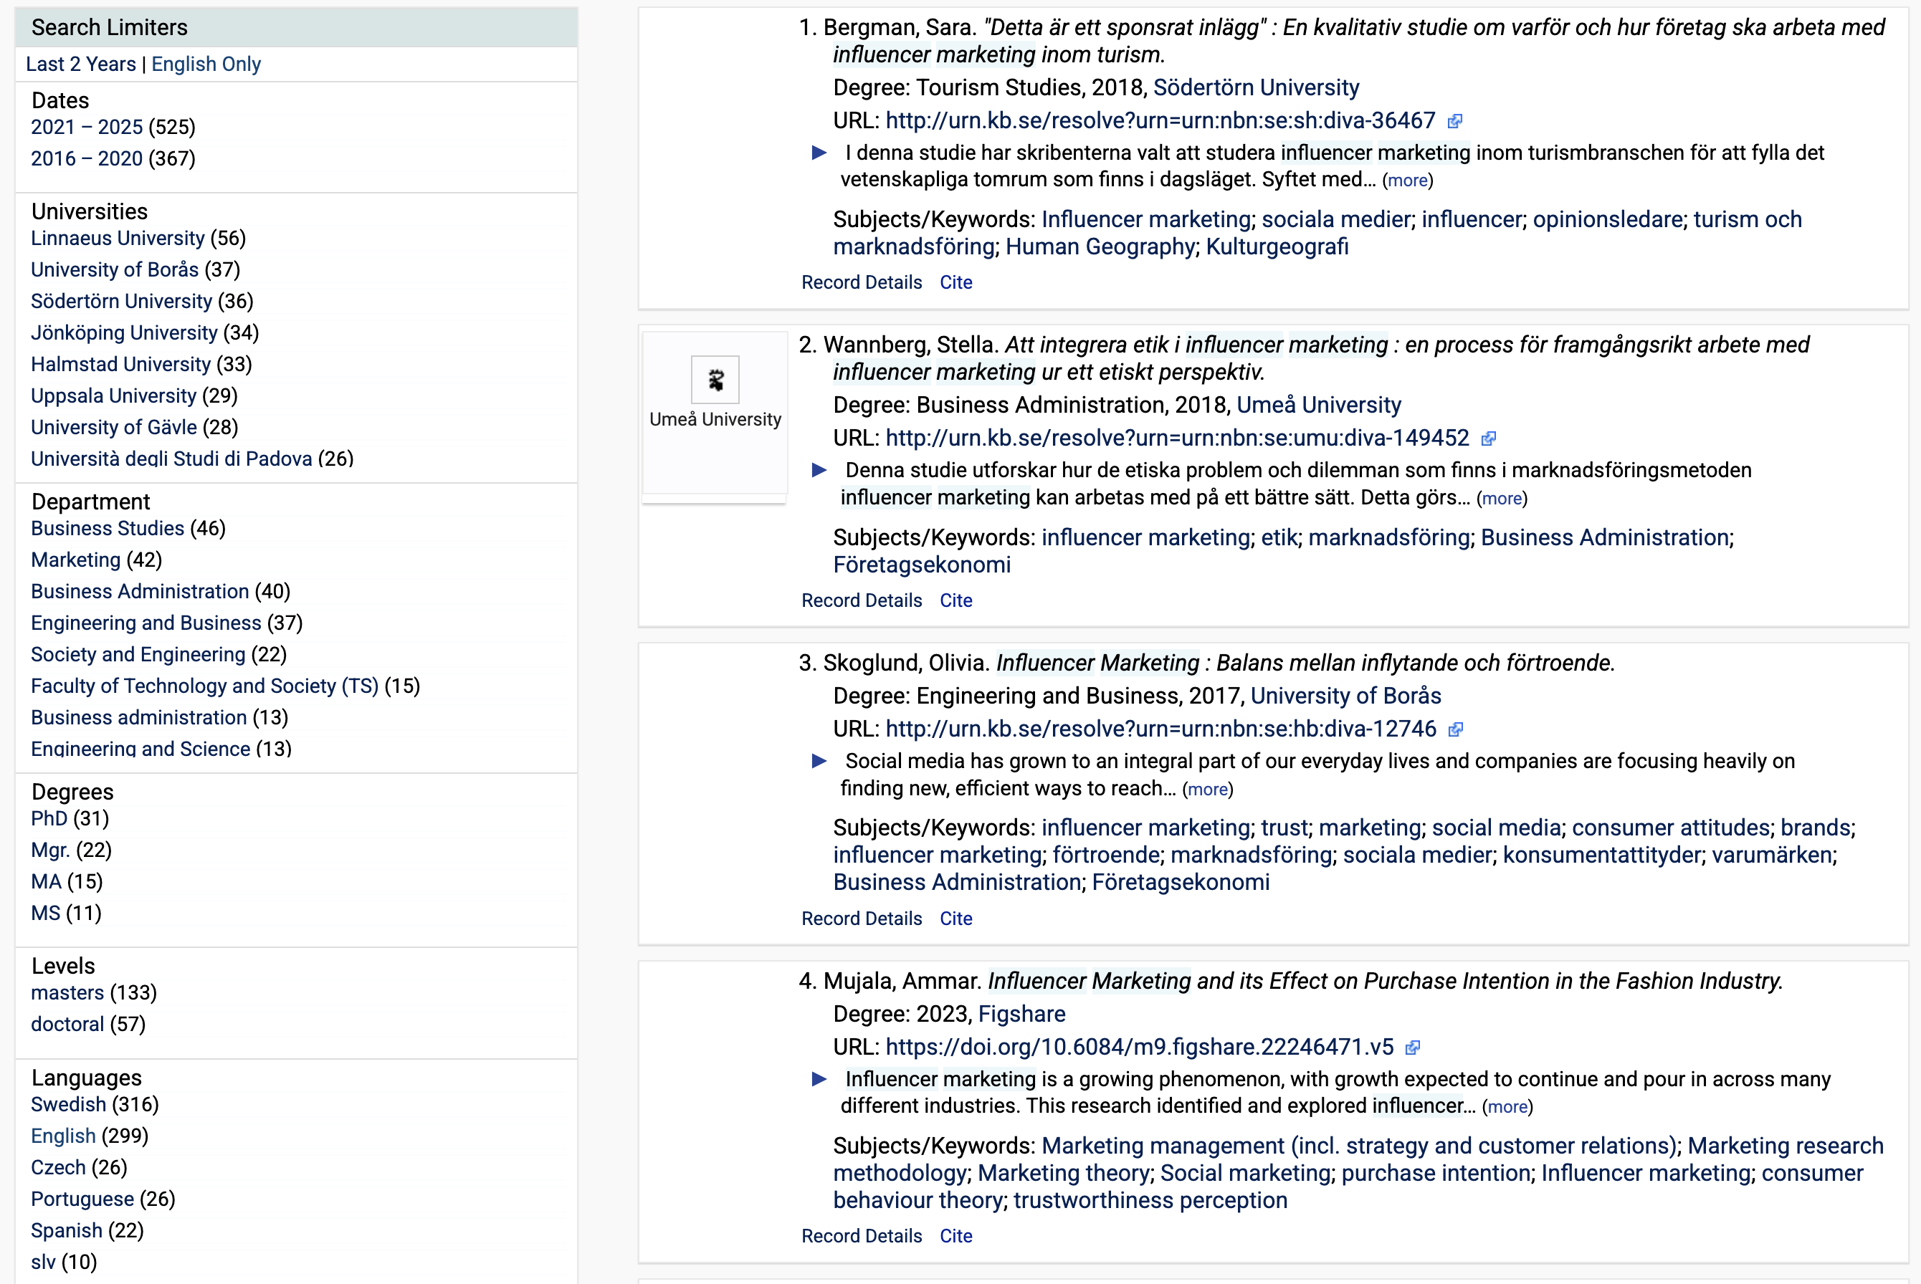Click external link icon after Borås diva-12746 URL
Image resolution: width=1921 pixels, height=1284 pixels.
pos(1456,729)
